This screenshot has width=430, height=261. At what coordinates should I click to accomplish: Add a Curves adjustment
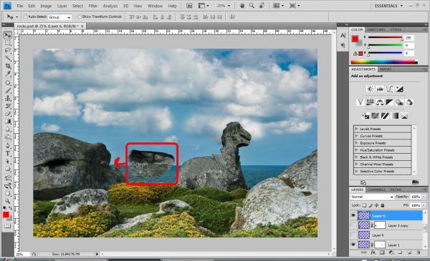(x=389, y=89)
